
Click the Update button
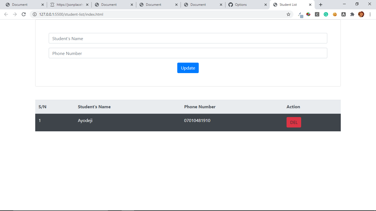pos(188,68)
